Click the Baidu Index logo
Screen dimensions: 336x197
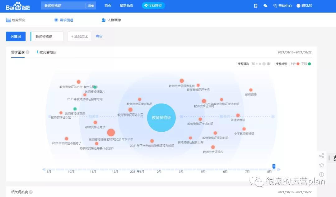(x=18, y=6)
